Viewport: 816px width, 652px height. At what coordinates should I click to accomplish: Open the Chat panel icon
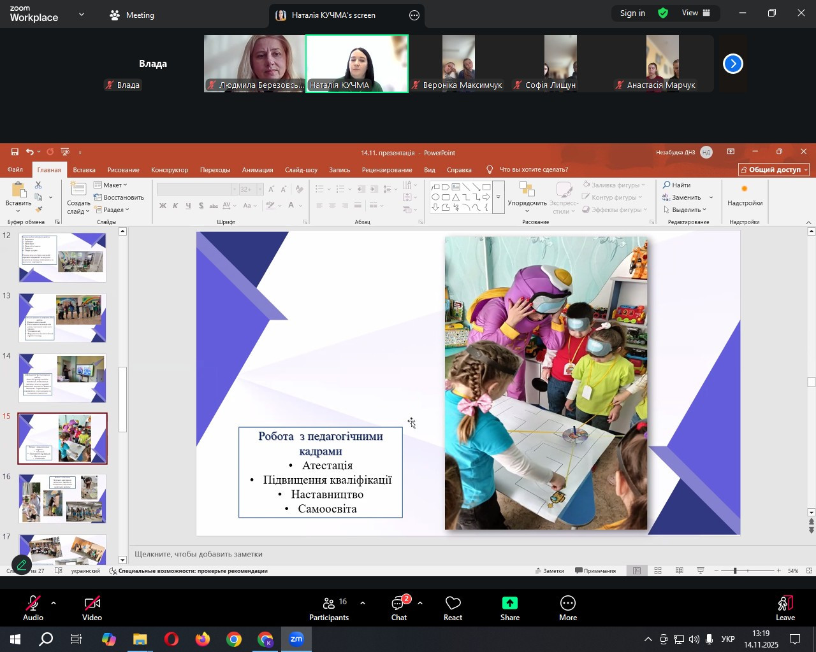tap(399, 604)
